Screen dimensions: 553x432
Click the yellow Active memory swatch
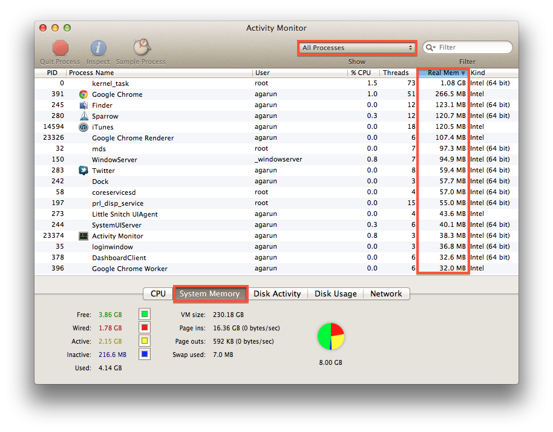point(145,341)
